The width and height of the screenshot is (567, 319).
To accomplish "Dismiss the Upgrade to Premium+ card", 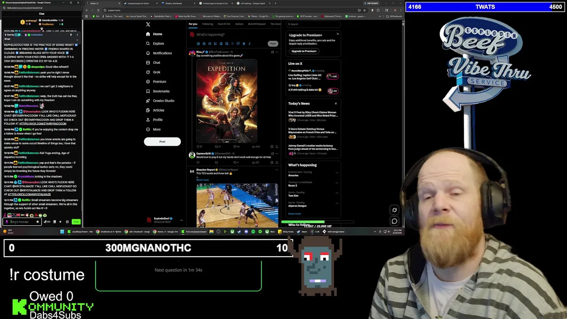I will coord(338,34).
